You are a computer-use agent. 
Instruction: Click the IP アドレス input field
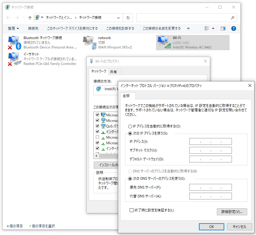[x=210, y=142]
